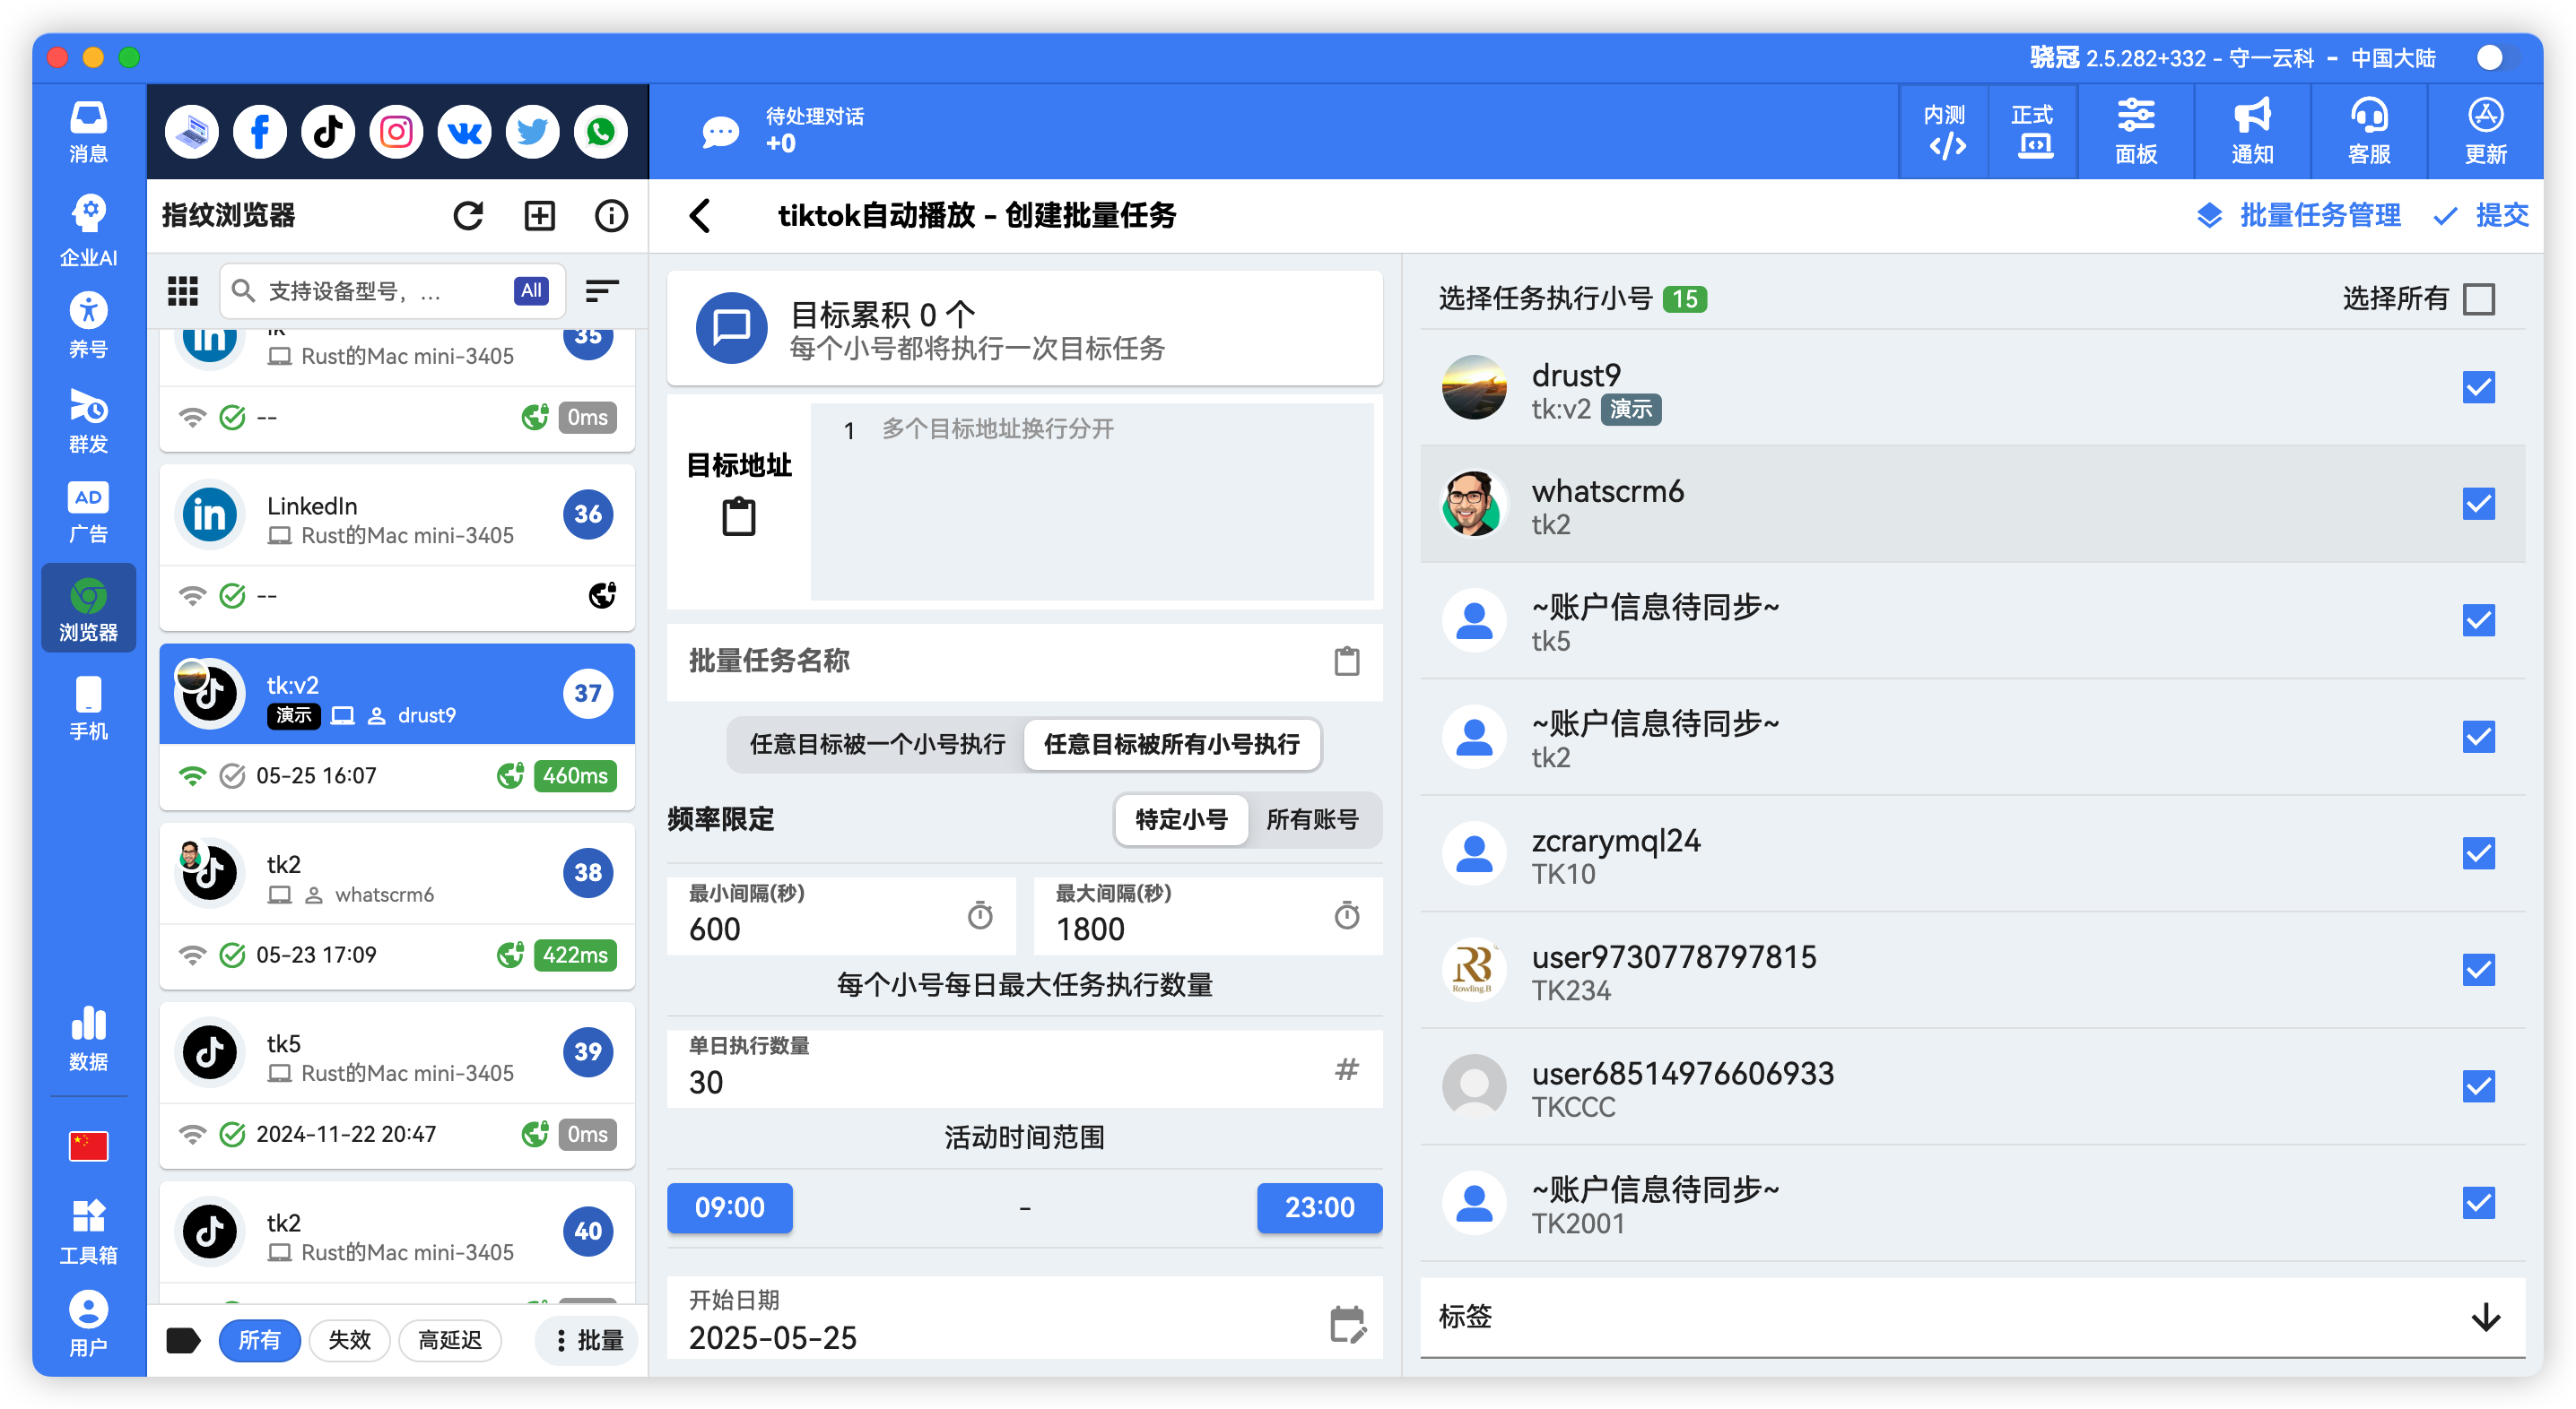
Task: Open the WhatsApp platform filter icon
Action: pos(600,131)
